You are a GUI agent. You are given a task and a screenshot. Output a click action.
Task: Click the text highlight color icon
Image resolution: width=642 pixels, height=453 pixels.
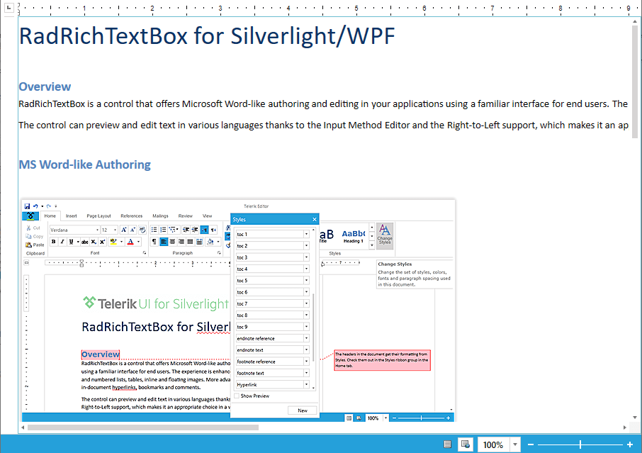[x=113, y=242]
